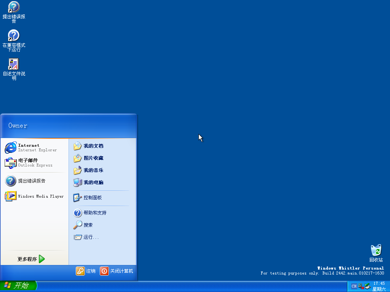Open the 提出错误报告 desktop shortcut icon
Viewport: 390px width, 292px height.
click(x=14, y=12)
